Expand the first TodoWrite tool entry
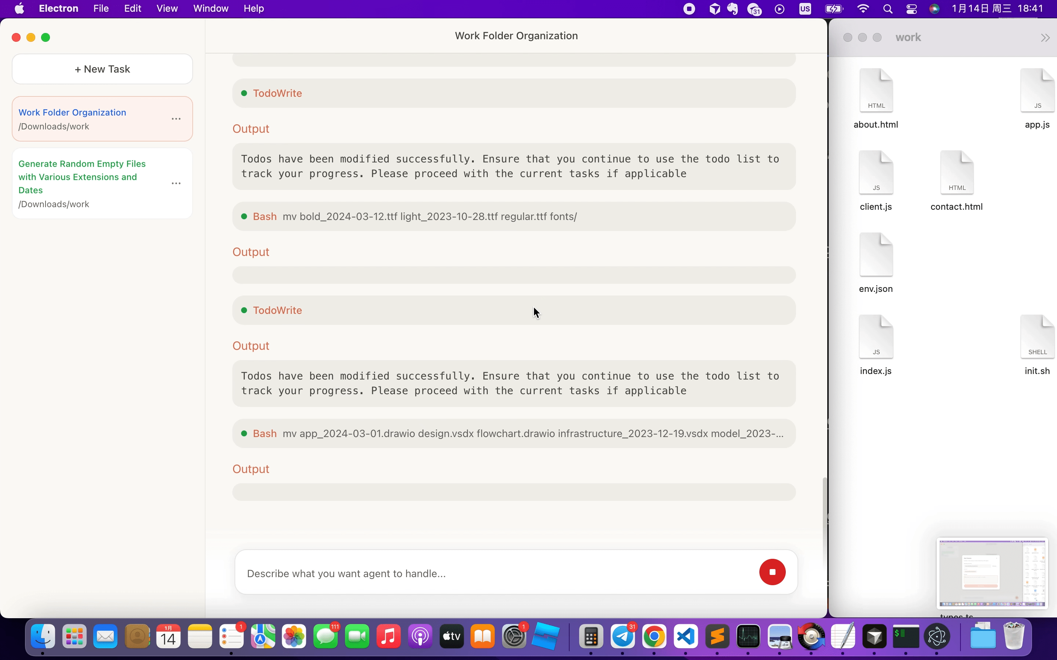Screen dimensions: 1057x660 (x=514, y=93)
